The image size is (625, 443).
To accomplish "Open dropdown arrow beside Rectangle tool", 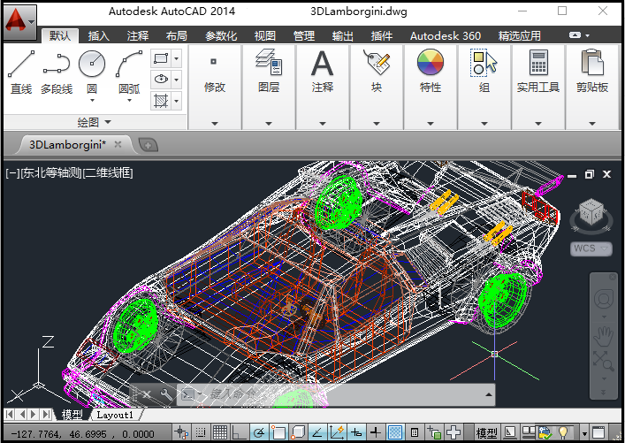I will (x=176, y=58).
